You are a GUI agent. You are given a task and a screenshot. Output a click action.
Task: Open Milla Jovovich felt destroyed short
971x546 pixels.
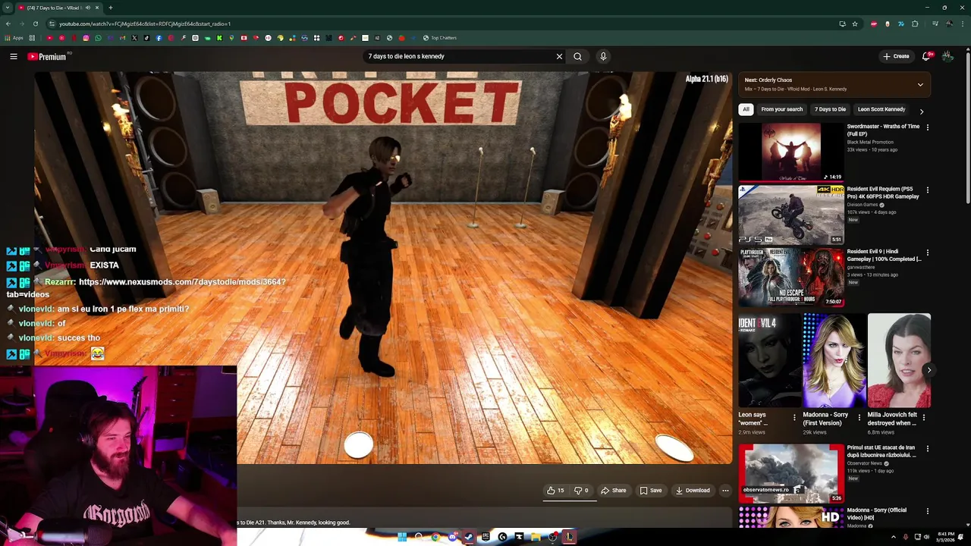click(x=899, y=360)
